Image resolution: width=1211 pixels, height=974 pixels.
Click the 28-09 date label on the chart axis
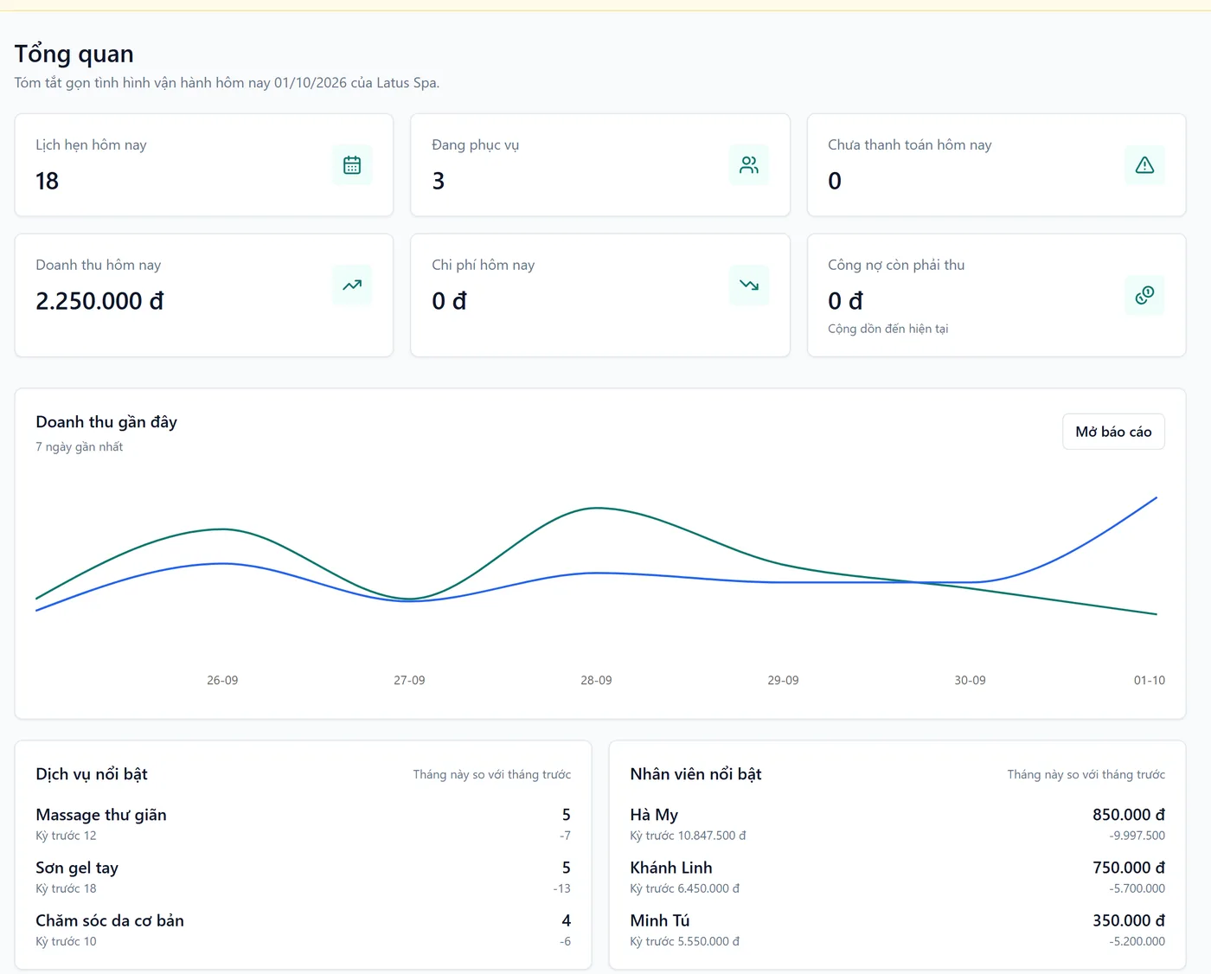(x=596, y=681)
